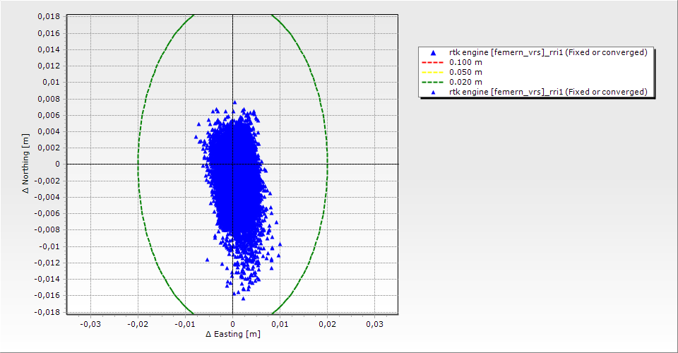This screenshot has width=678, height=353.
Task: Click the green dashed line legend symbol
Action: [434, 82]
